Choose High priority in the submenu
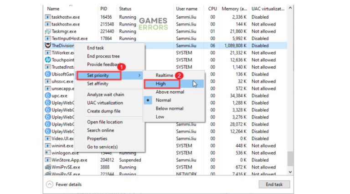Viewport: 350px width, 194px height. click(x=161, y=84)
